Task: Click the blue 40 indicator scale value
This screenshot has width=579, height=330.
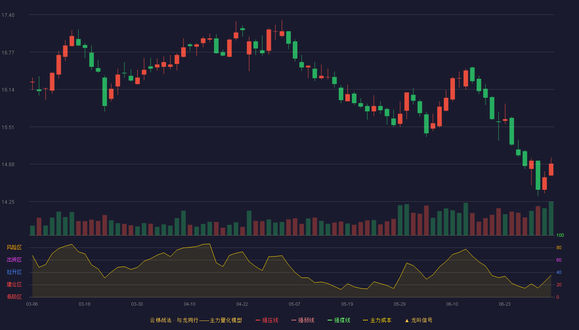Action: (559, 272)
